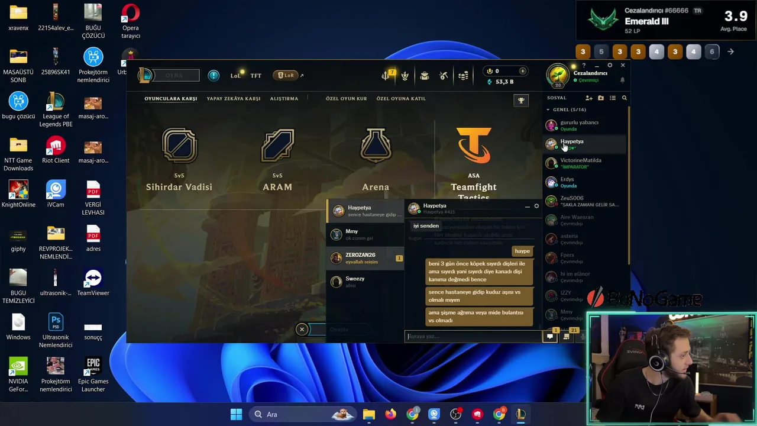Select ÖZEL OYUNA KATIL tab

(401, 98)
